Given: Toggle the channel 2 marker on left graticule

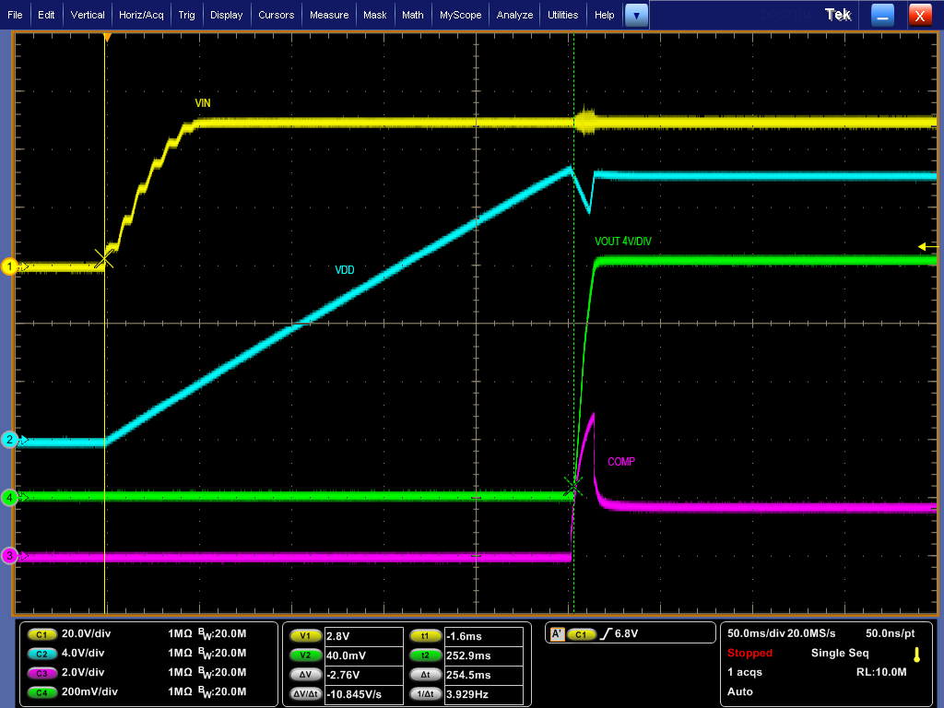Looking at the screenshot, I should coord(7,440).
